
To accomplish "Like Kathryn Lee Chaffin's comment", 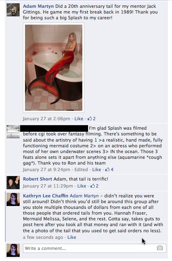I will pyautogui.click(x=72, y=237).
